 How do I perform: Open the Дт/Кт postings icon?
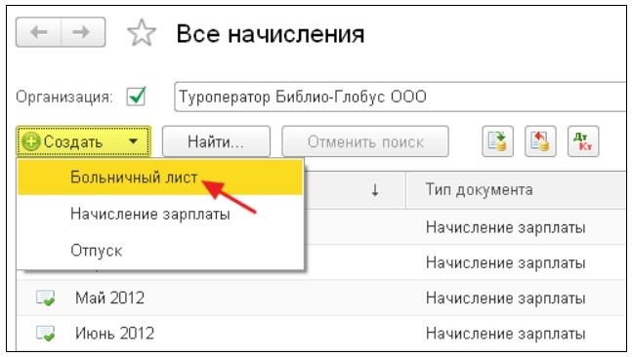click(x=583, y=141)
